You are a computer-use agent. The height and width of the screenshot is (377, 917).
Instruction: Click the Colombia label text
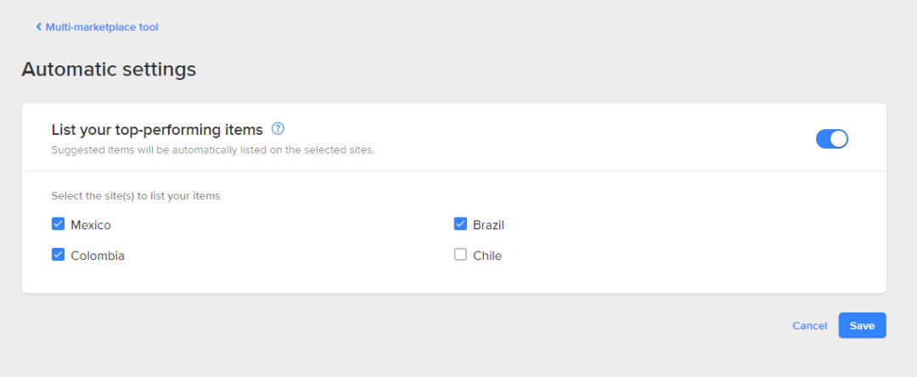(98, 256)
